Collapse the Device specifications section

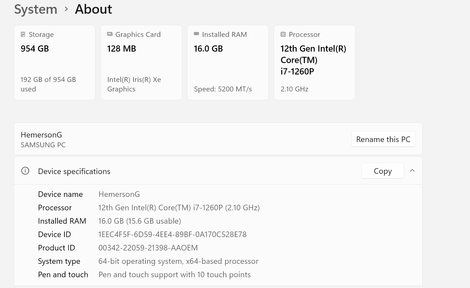click(412, 171)
